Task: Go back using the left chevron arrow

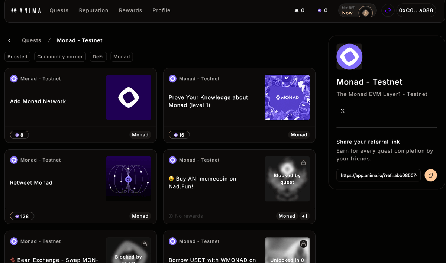Action: pos(9,40)
